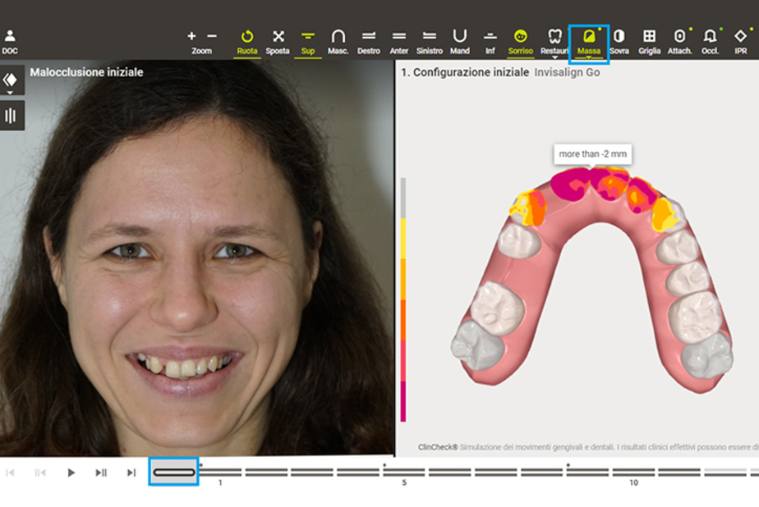Switch to the Destro right view
This screenshot has width=759, height=507.
click(x=367, y=37)
